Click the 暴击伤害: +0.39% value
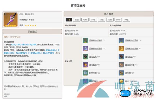156x99 pixels. pos(118,34)
